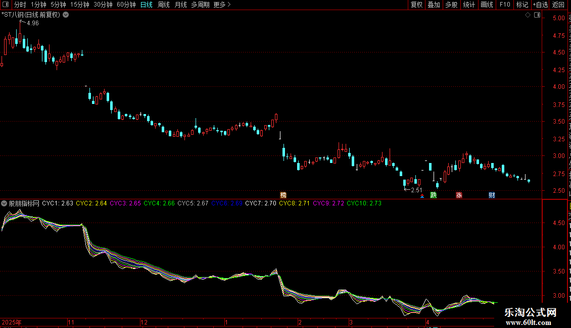Switch to the 分时 intraday chart tab

tap(20, 5)
